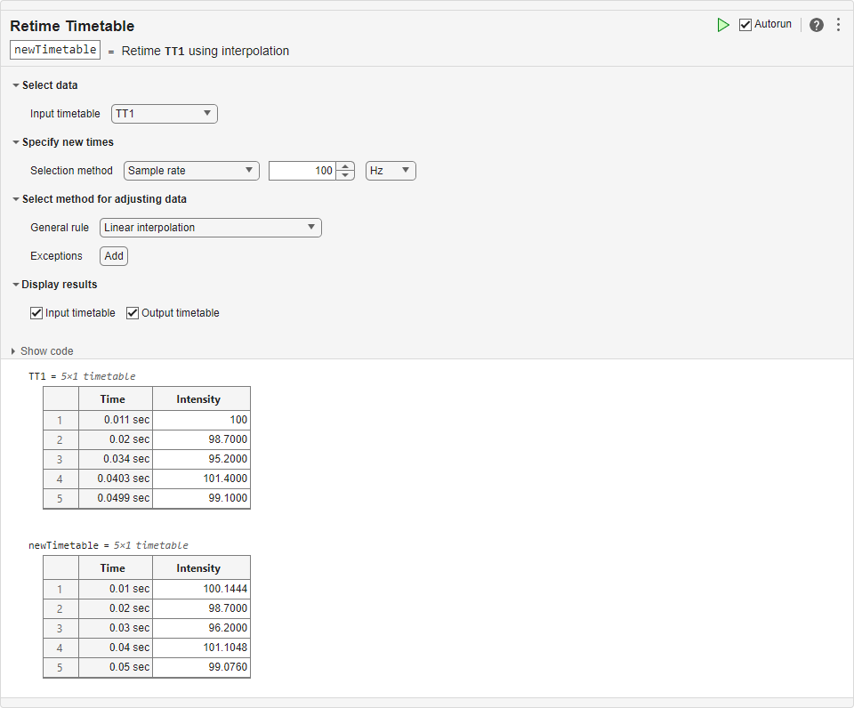Image resolution: width=854 pixels, height=708 pixels.
Task: Decrease the sample rate value with down arrow
Action: click(x=345, y=175)
